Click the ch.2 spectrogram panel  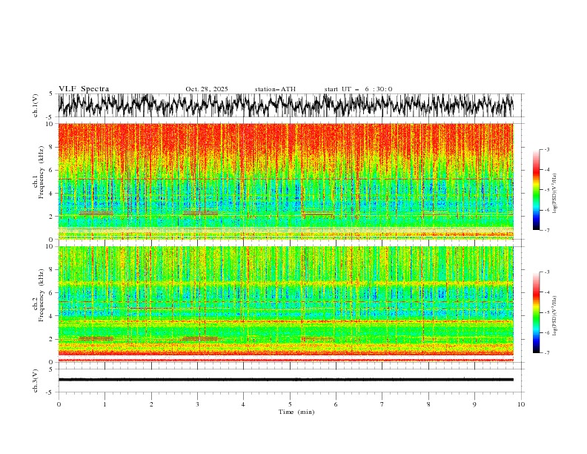click(286, 304)
